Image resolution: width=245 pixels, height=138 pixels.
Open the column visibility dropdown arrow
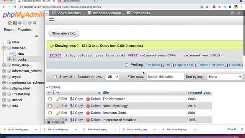(99, 93)
